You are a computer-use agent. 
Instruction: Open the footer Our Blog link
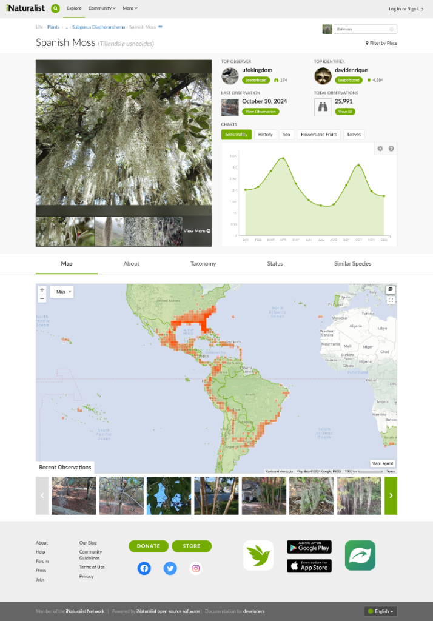pyautogui.click(x=88, y=543)
